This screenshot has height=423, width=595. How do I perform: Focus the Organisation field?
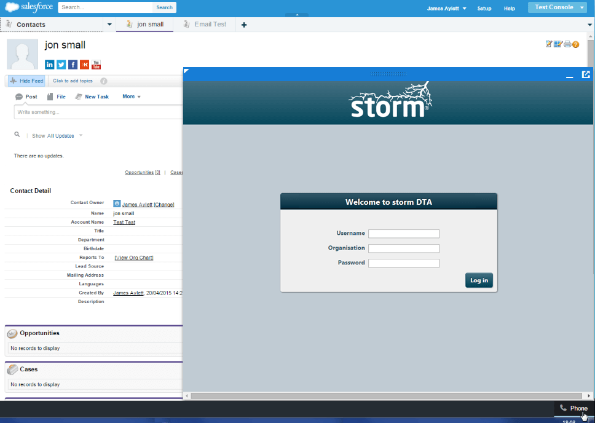point(404,248)
